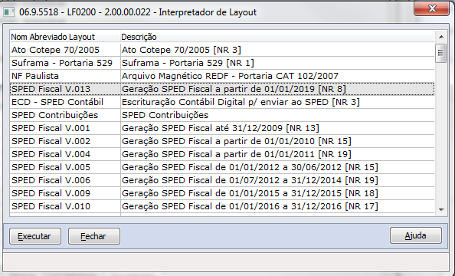Click 'Escrituração Contábil Digital p/ enviar ao SPED'

coord(225,102)
